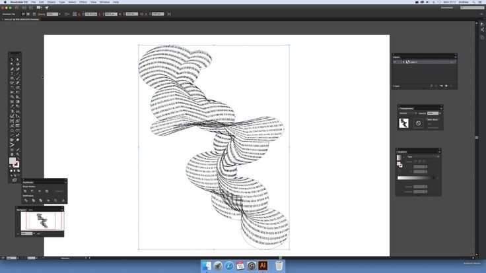Open opacity slider arrow in Transparency panel
The image size is (486, 273).
tap(440, 113)
